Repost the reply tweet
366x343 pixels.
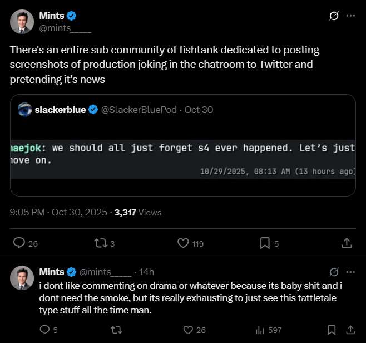pyautogui.click(x=116, y=330)
